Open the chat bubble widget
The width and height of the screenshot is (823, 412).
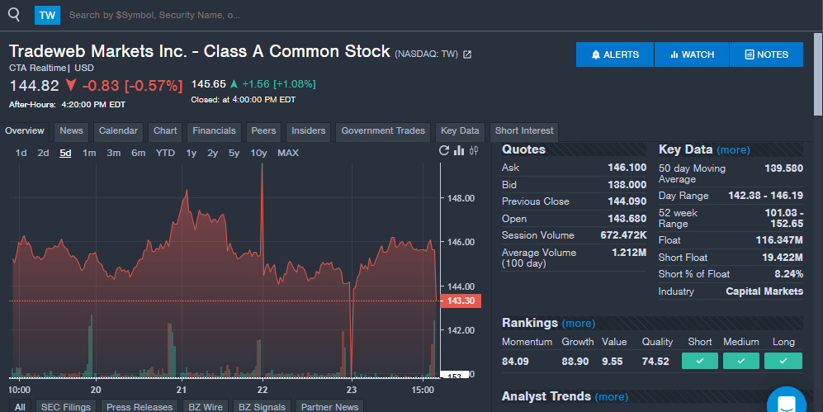pos(786,403)
